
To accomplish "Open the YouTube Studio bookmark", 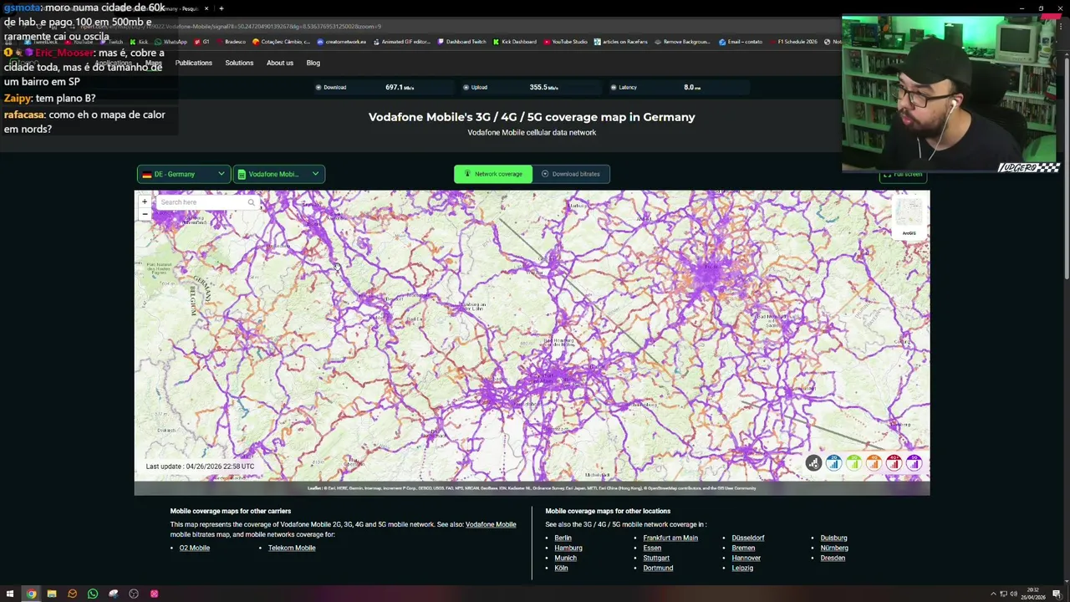I will pyautogui.click(x=566, y=42).
